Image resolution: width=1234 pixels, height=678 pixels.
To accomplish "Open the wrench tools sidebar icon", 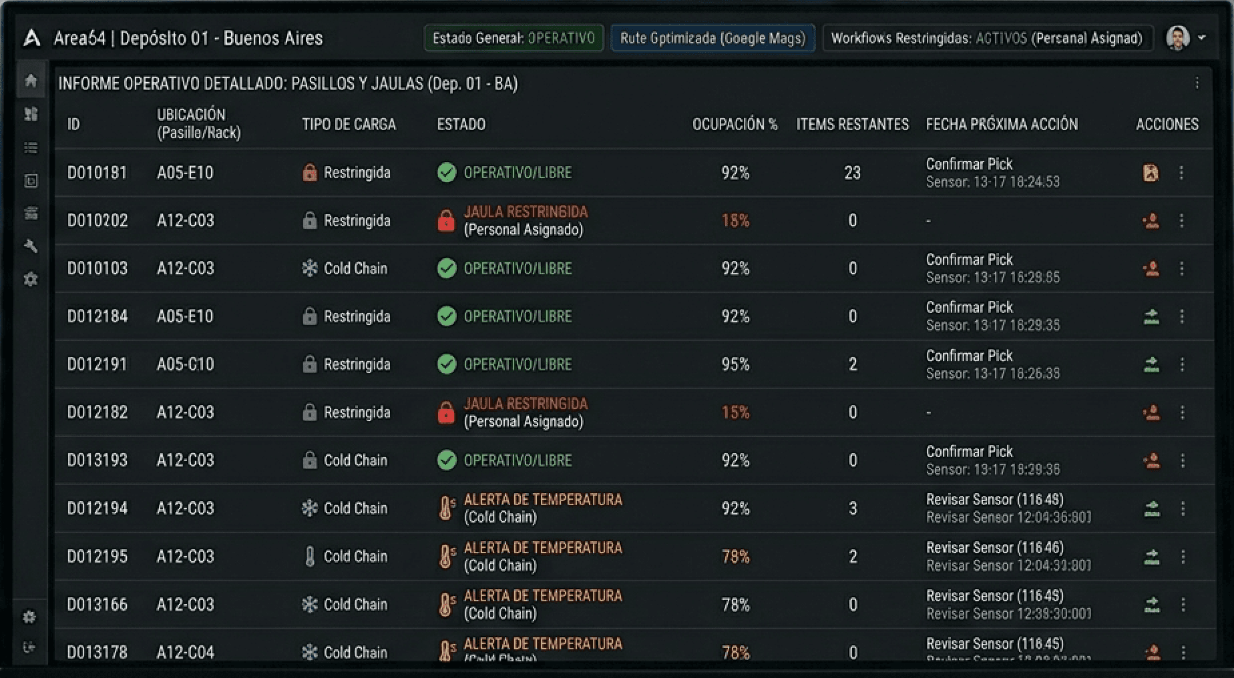I will coord(31,246).
